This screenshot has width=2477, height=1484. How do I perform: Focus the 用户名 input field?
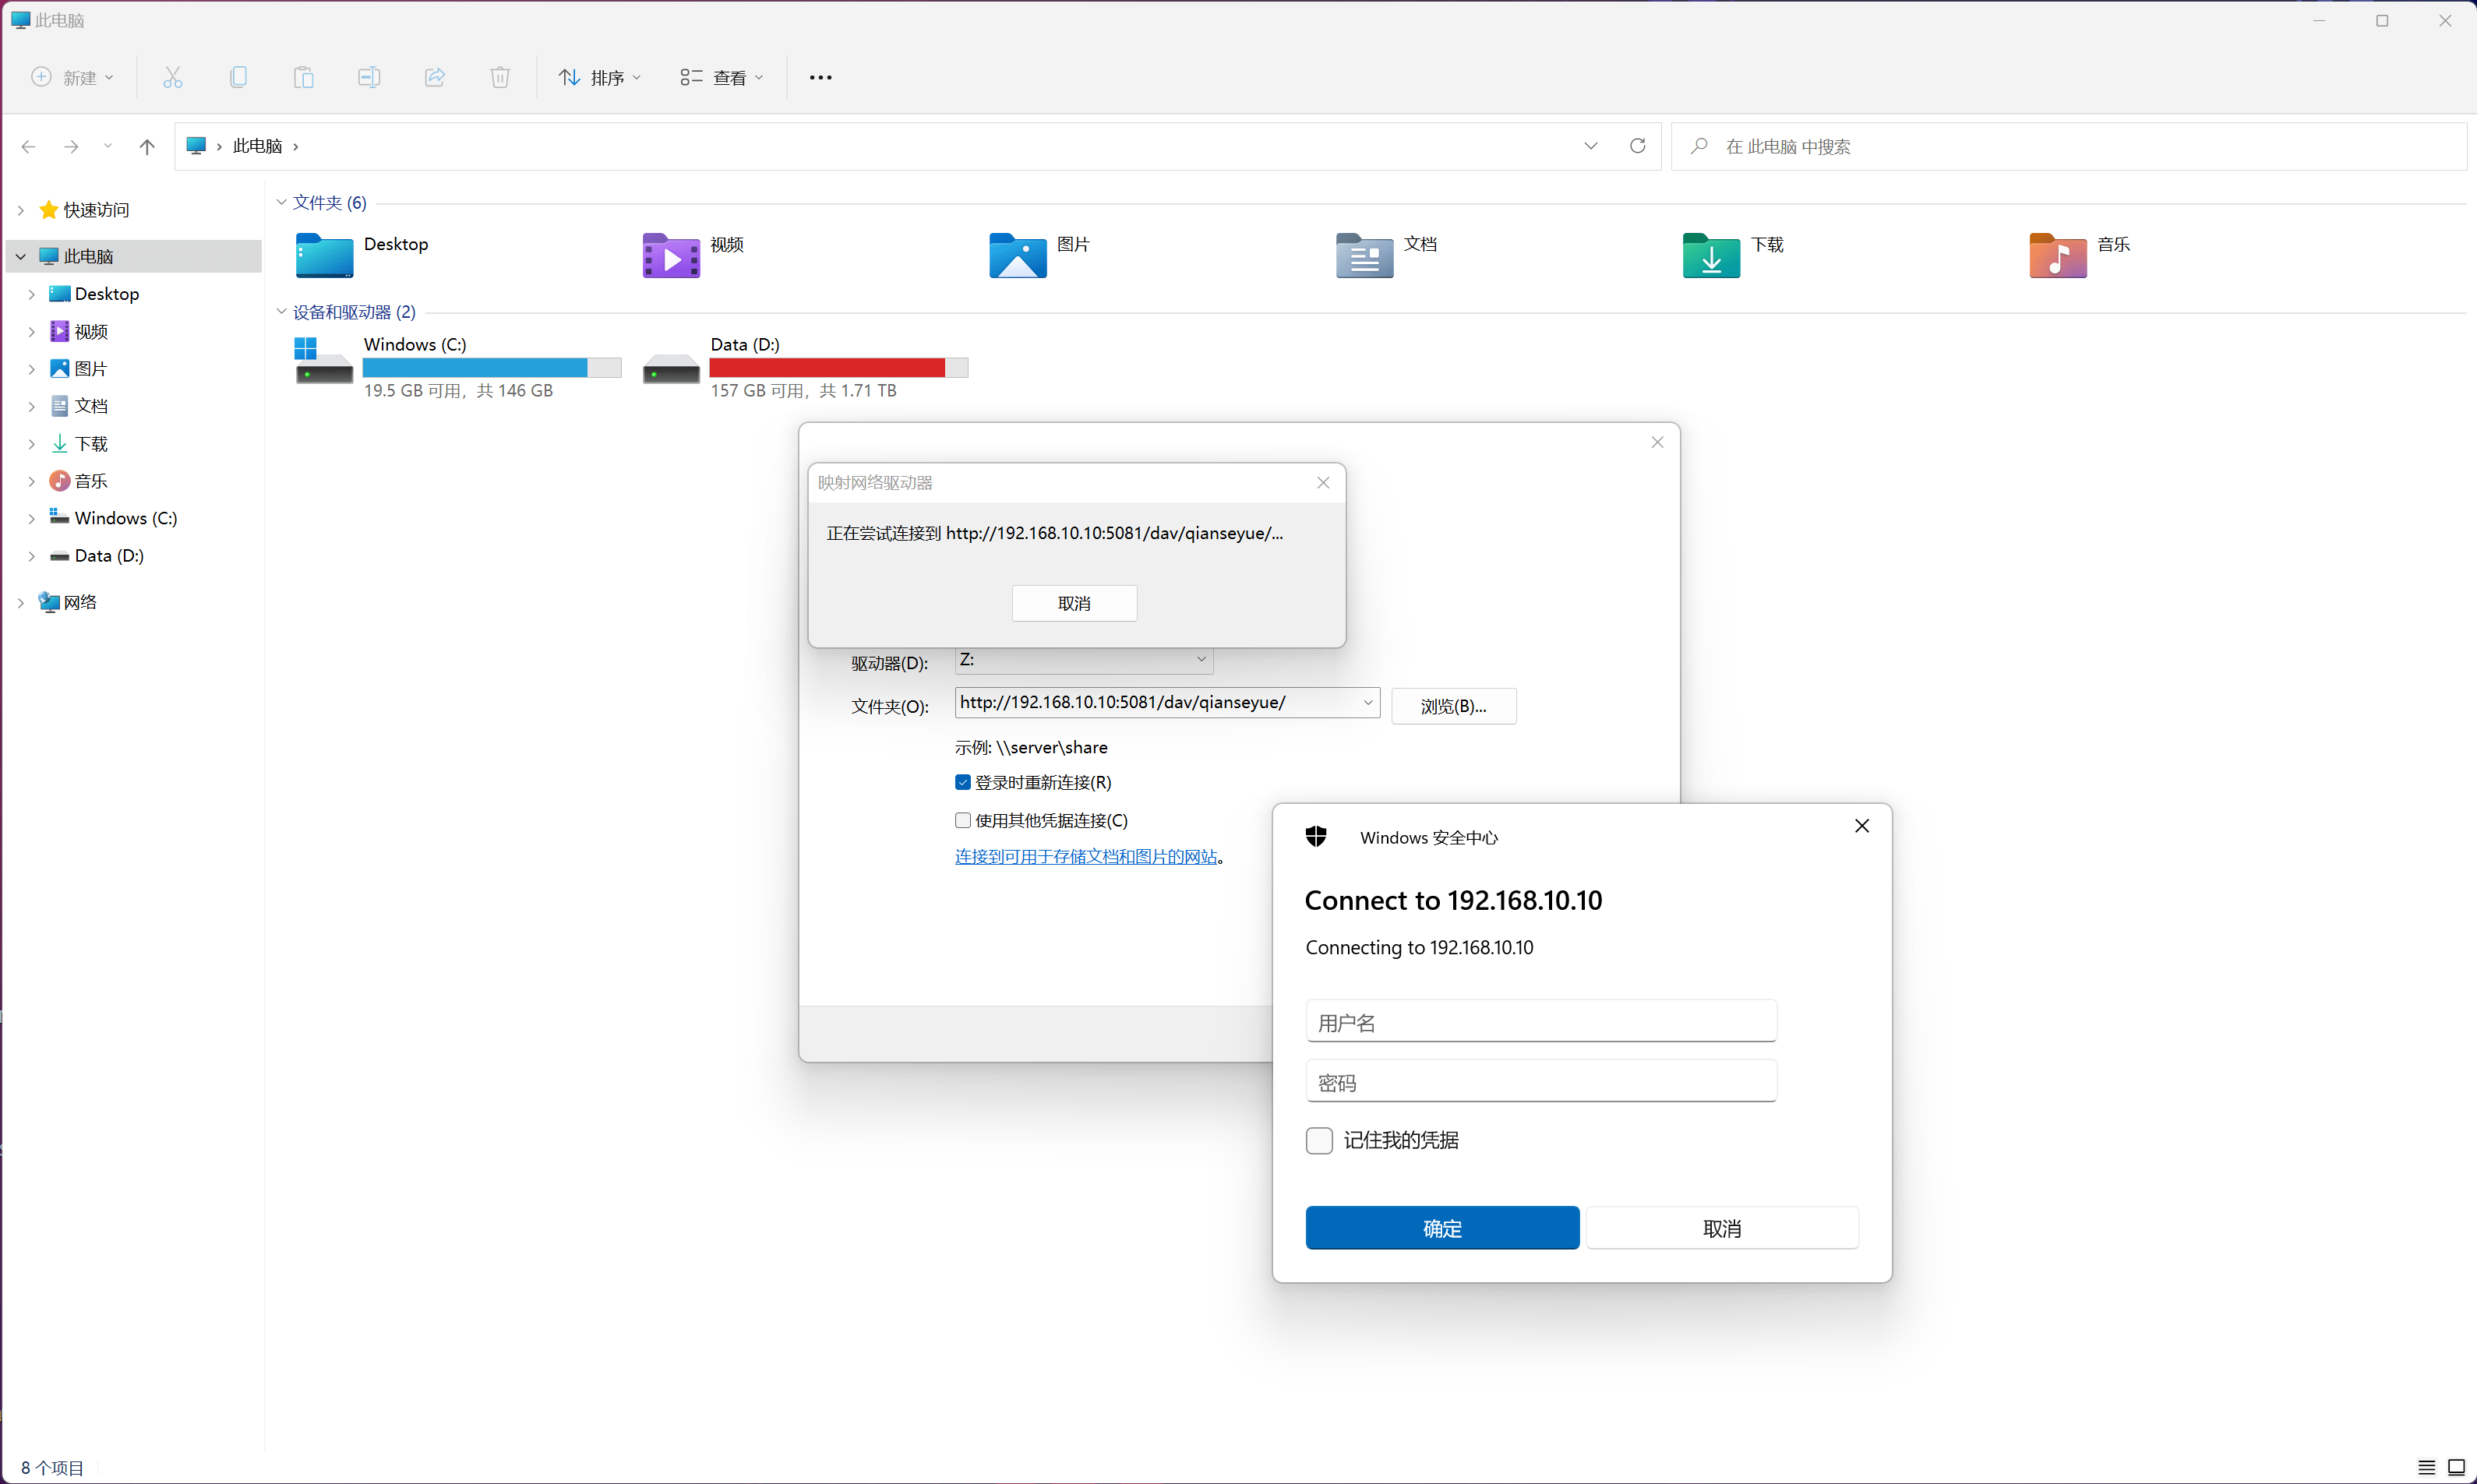pos(1540,1022)
